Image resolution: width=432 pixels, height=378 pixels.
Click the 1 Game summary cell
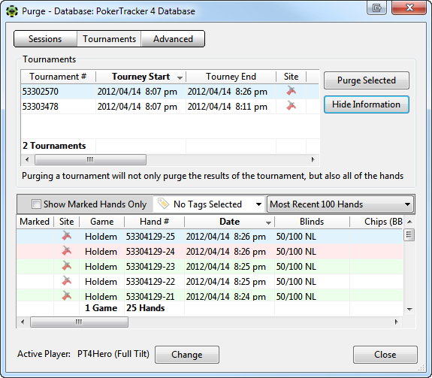(x=101, y=308)
